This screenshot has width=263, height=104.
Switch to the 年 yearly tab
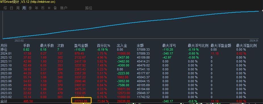37,8
